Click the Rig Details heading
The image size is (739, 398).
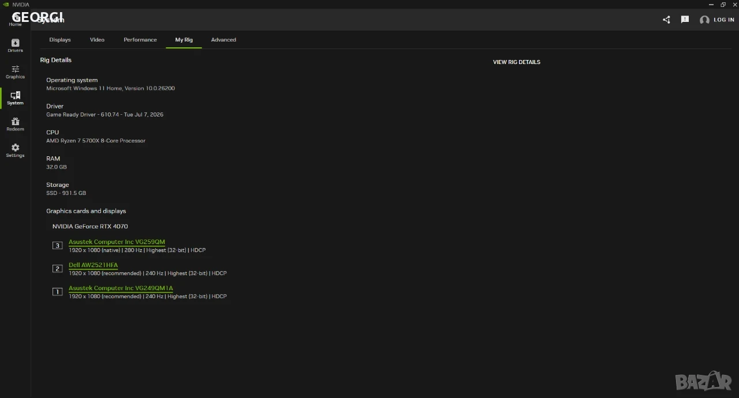tap(56, 60)
